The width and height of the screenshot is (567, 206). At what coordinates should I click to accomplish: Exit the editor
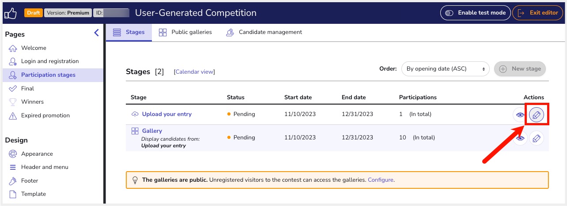click(537, 13)
